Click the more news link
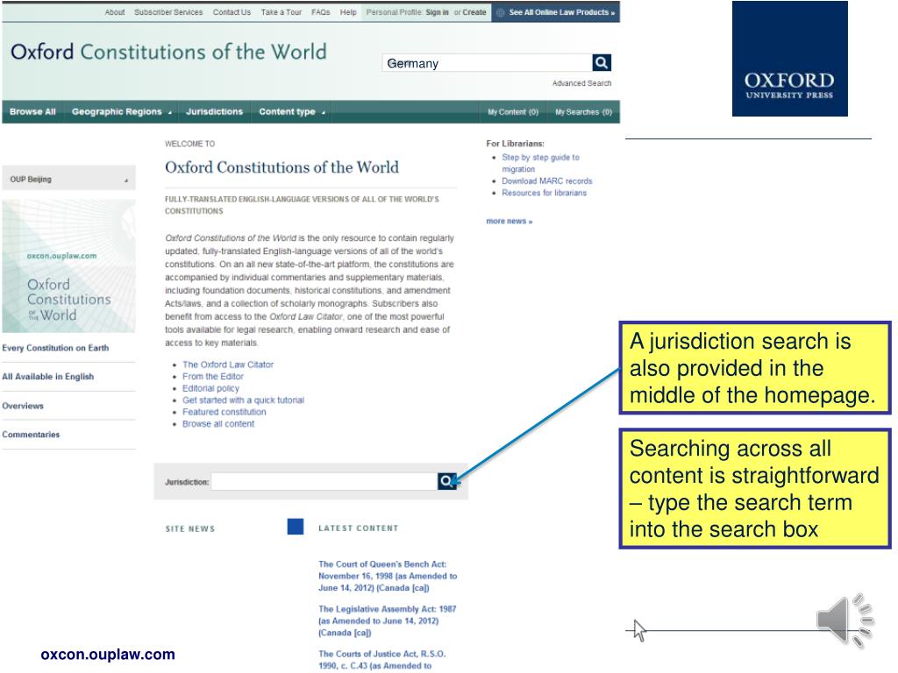This screenshot has width=898, height=673. [510, 221]
